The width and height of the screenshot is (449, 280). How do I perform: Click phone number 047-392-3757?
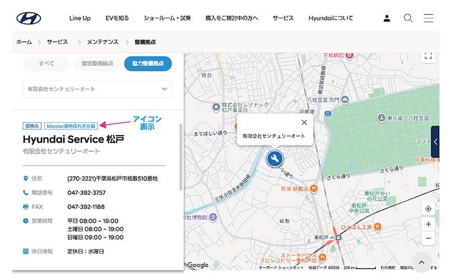point(86,193)
